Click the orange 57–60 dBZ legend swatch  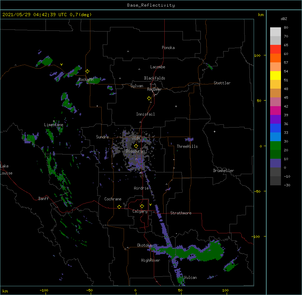275,58
